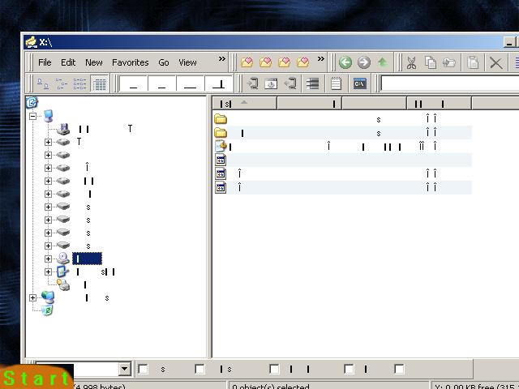Switch to large icons view
This screenshot has width=519, height=389.
click(43, 83)
